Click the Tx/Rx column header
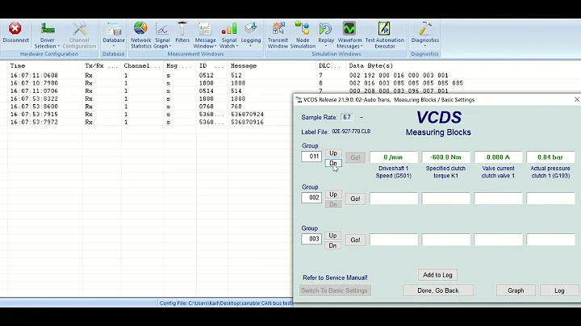 [x=101, y=66]
